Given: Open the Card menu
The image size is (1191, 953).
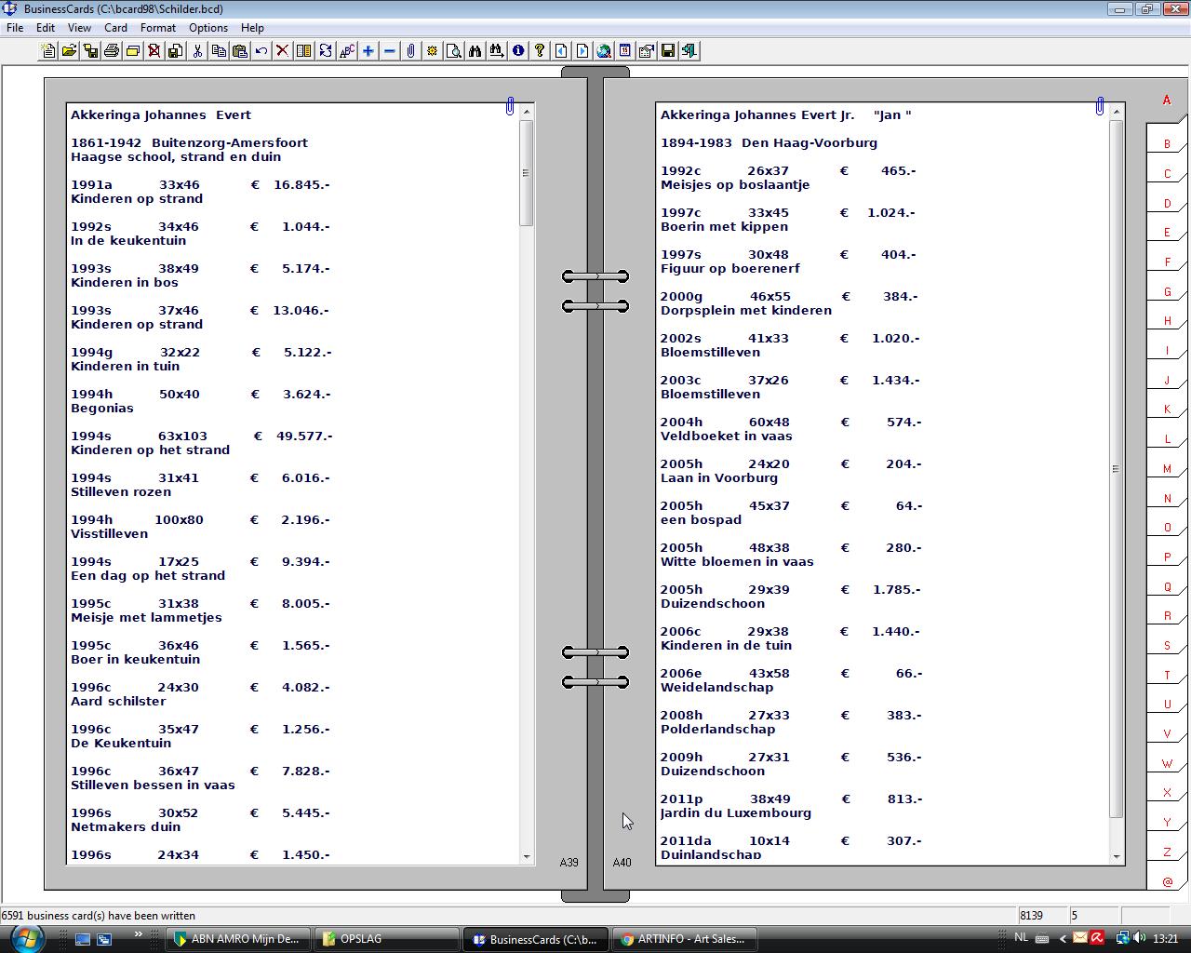Looking at the screenshot, I should [115, 28].
